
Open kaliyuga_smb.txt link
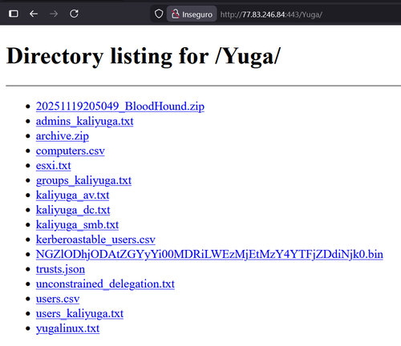pyautogui.click(x=77, y=225)
